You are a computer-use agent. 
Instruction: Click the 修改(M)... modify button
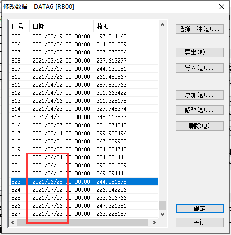point(200,110)
